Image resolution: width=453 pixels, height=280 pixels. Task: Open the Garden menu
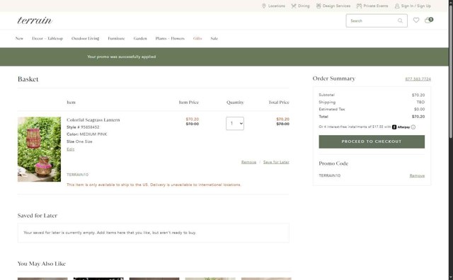coord(140,38)
